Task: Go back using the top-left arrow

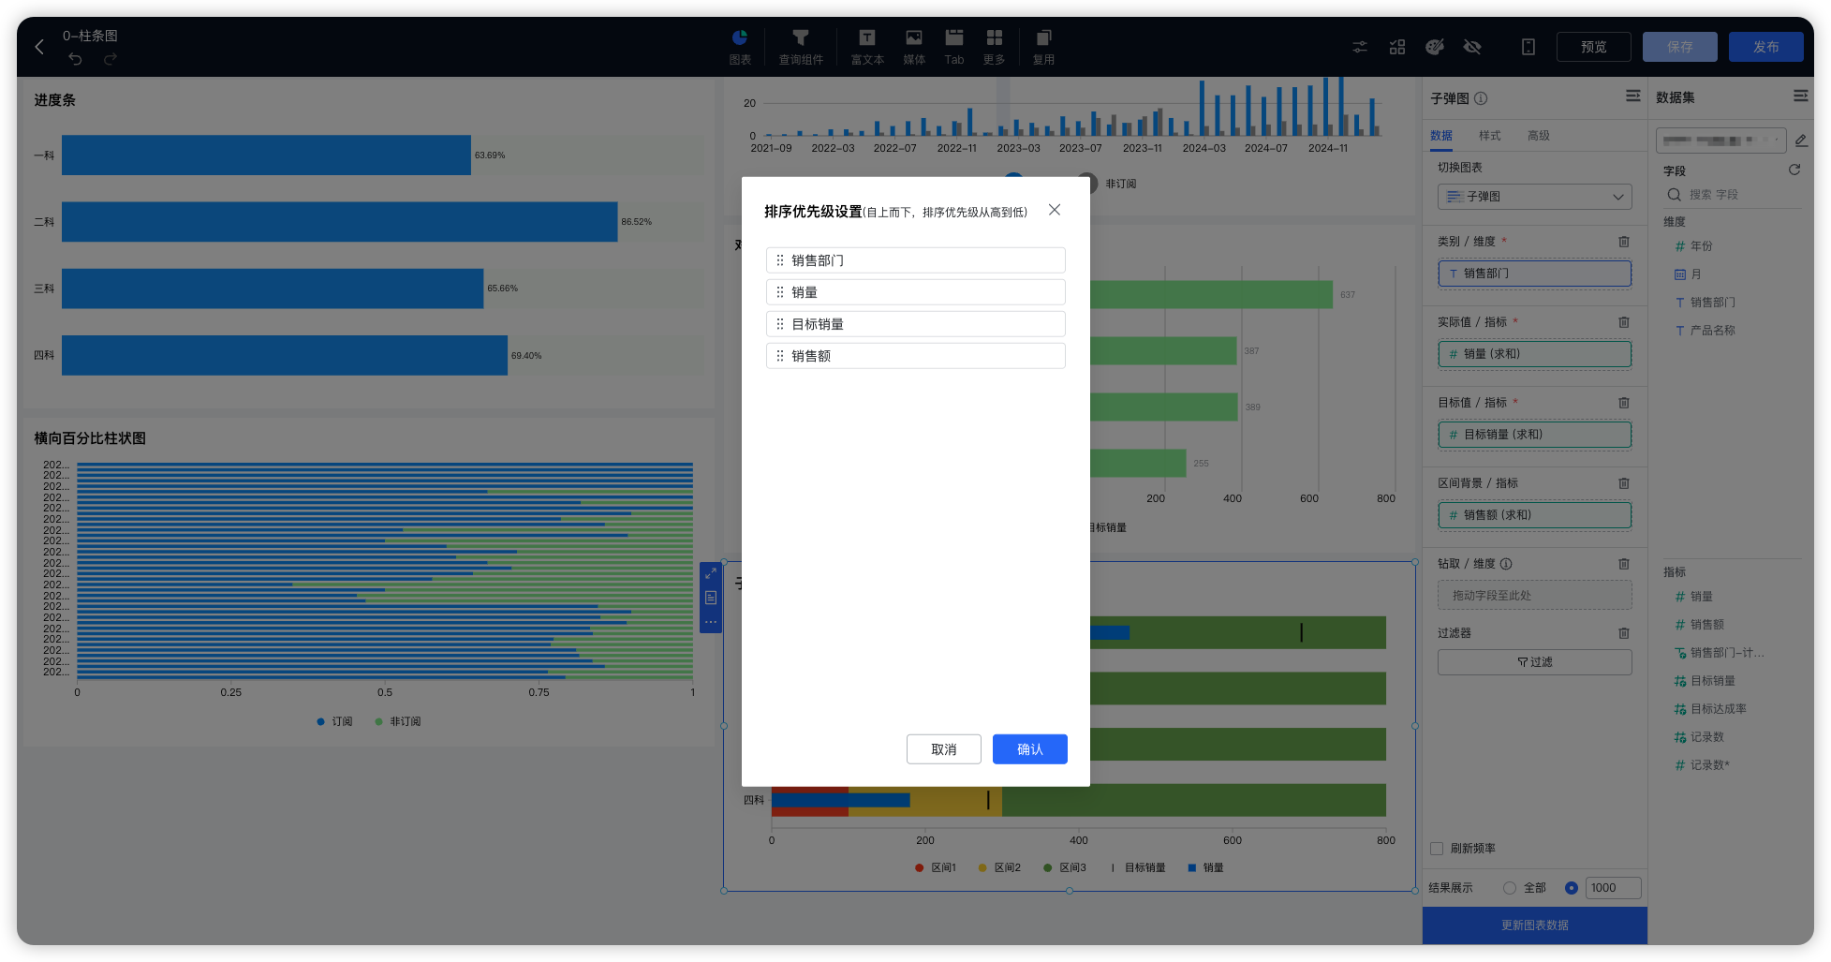Action: (39, 47)
